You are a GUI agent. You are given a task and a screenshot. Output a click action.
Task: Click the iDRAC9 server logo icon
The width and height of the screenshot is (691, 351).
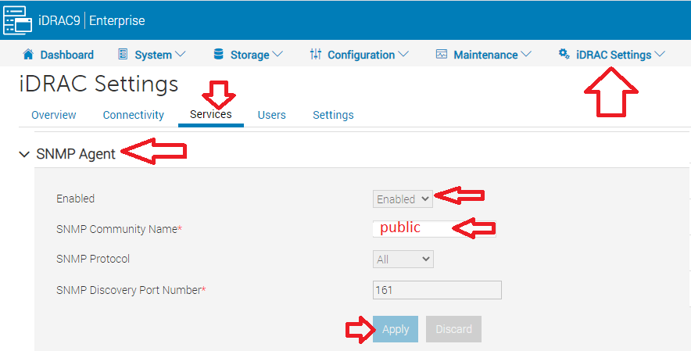coord(18,20)
